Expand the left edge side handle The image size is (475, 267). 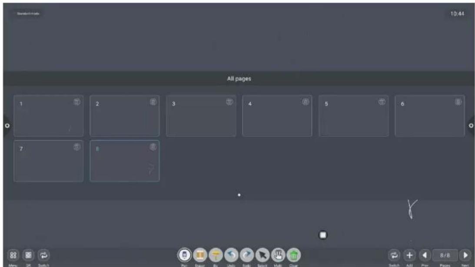pos(7,125)
